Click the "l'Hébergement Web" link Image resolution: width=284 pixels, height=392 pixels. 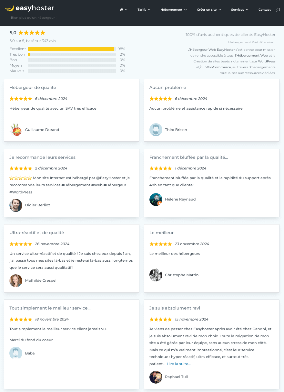pos(251,56)
